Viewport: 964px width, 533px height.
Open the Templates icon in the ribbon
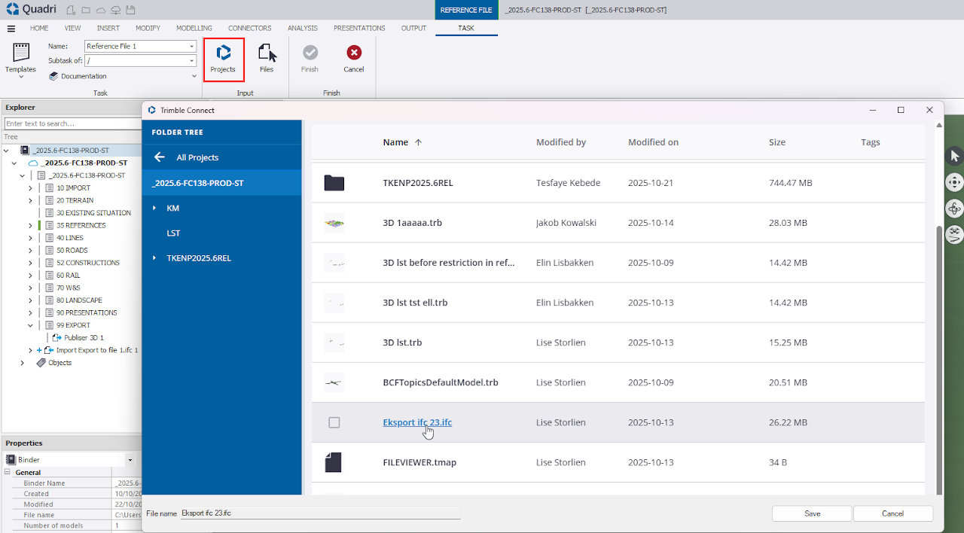[21, 53]
